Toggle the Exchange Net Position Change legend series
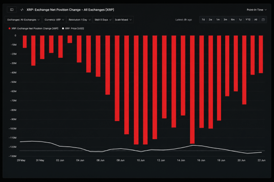The height and width of the screenshot is (182, 274). [33, 28]
